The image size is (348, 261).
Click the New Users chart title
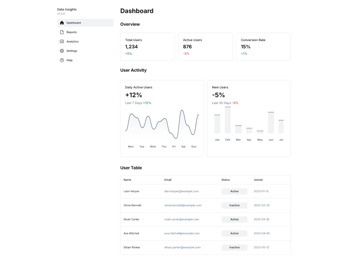(220, 87)
